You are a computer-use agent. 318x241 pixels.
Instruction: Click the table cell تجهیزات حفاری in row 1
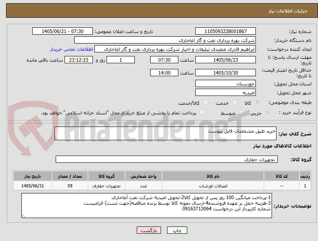107,186
